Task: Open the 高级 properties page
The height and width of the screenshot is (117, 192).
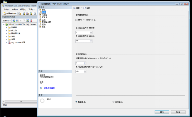Action: pos(44,24)
